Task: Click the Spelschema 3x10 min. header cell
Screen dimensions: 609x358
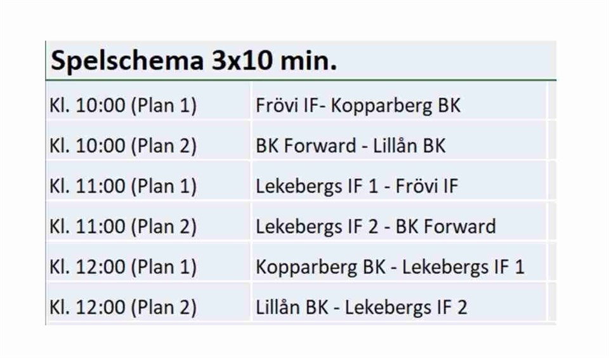Action: click(x=193, y=61)
